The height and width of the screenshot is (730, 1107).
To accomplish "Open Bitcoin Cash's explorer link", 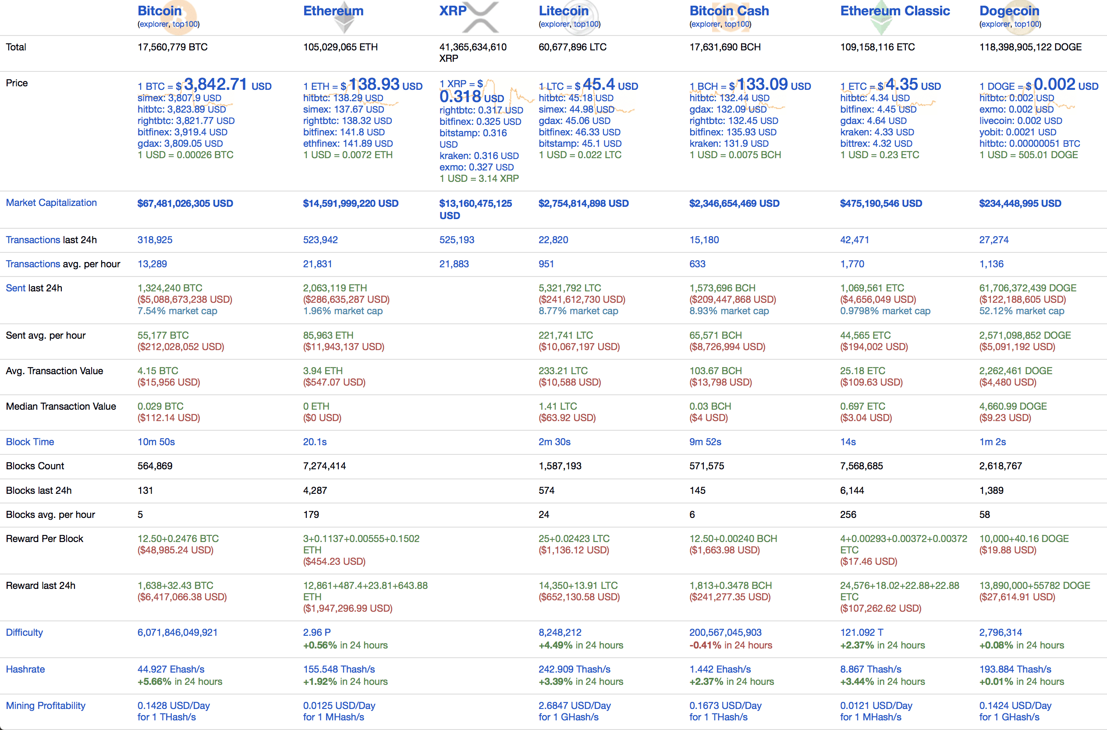I will click(x=706, y=24).
